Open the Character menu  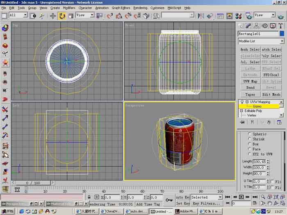click(85, 8)
